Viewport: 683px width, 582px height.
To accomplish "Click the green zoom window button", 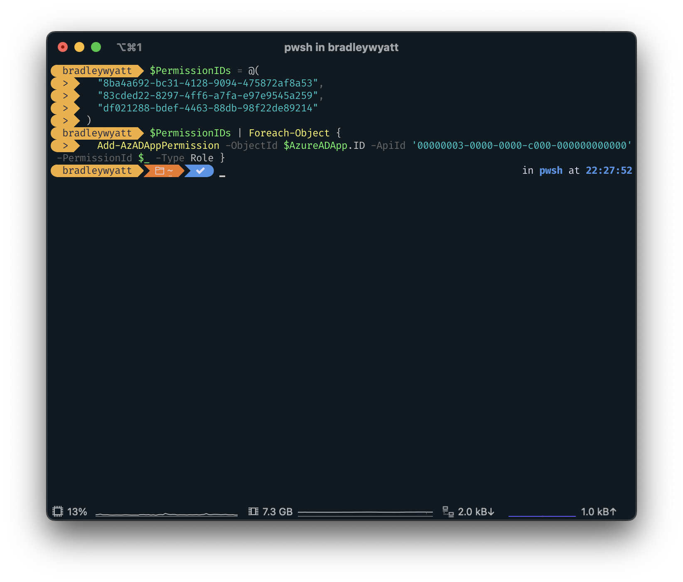I will (x=96, y=47).
